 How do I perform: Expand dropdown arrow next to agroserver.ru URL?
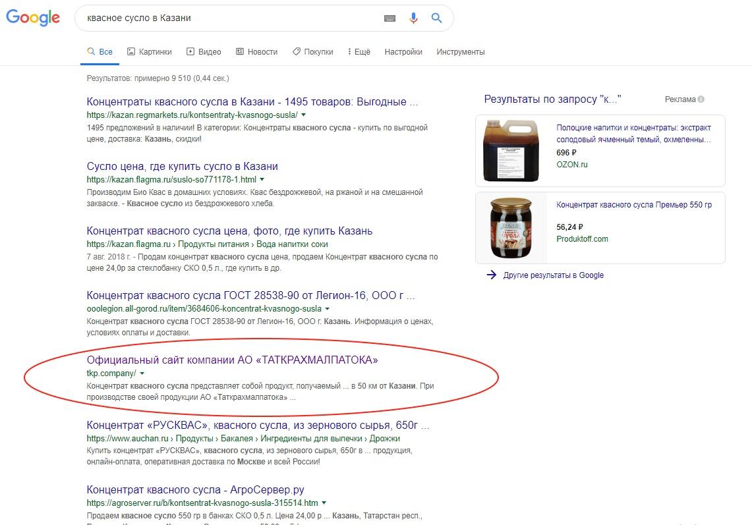324,503
